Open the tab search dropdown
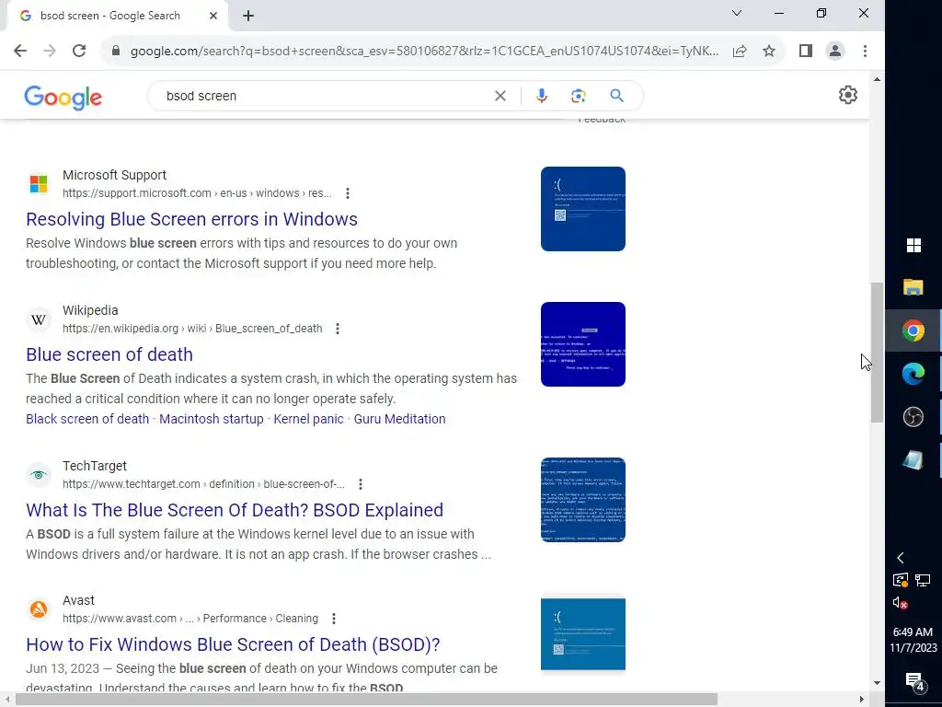Viewport: 942px width, 707px height. click(737, 13)
